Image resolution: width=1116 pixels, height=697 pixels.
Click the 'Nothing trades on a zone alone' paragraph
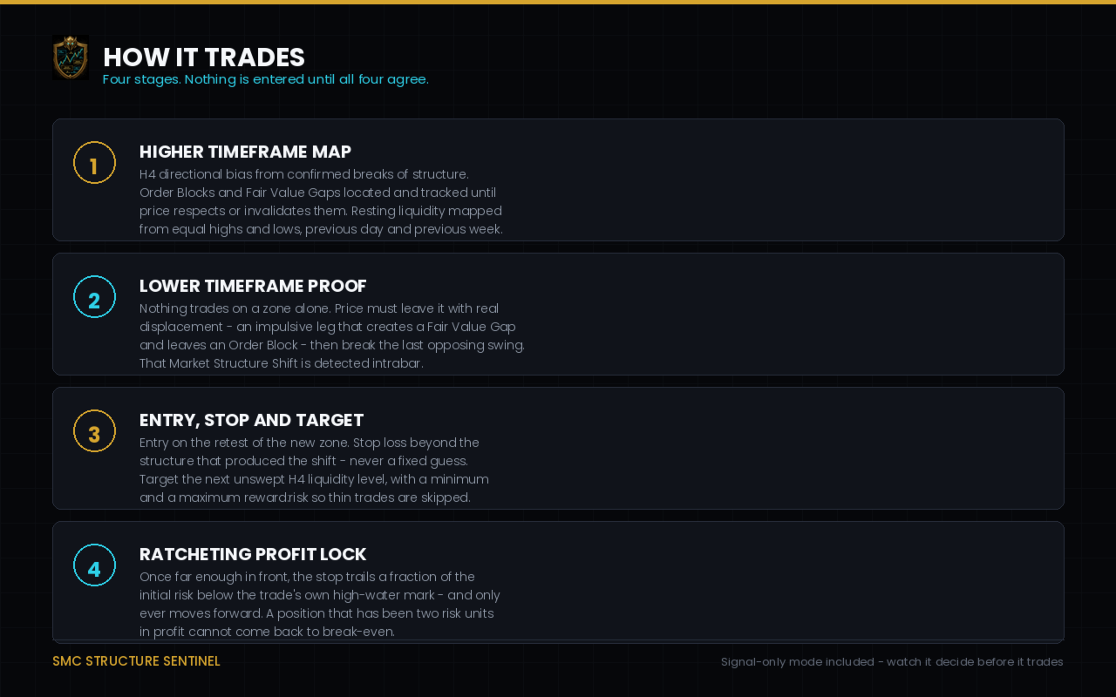[x=332, y=335]
